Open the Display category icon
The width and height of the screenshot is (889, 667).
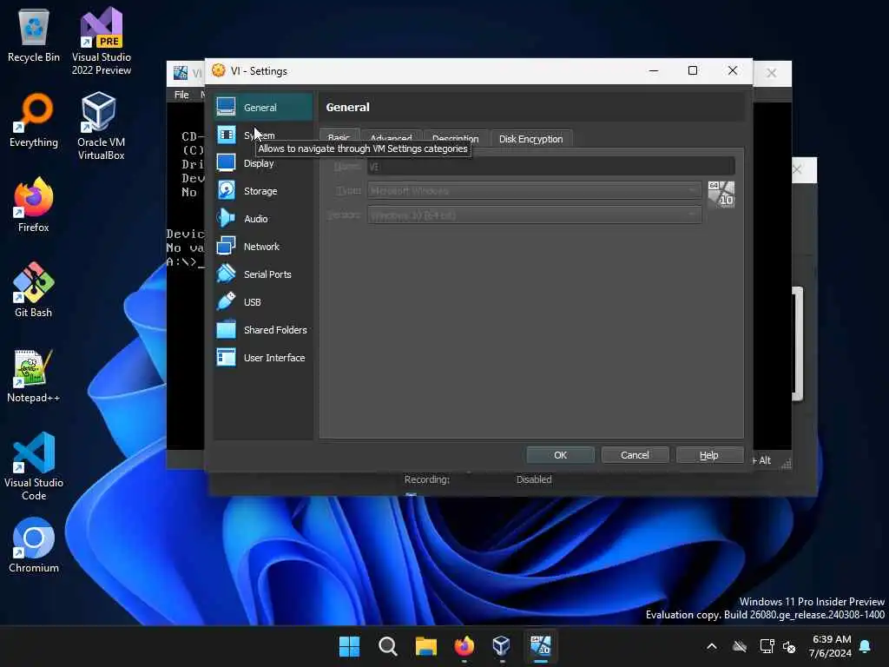[x=227, y=162]
